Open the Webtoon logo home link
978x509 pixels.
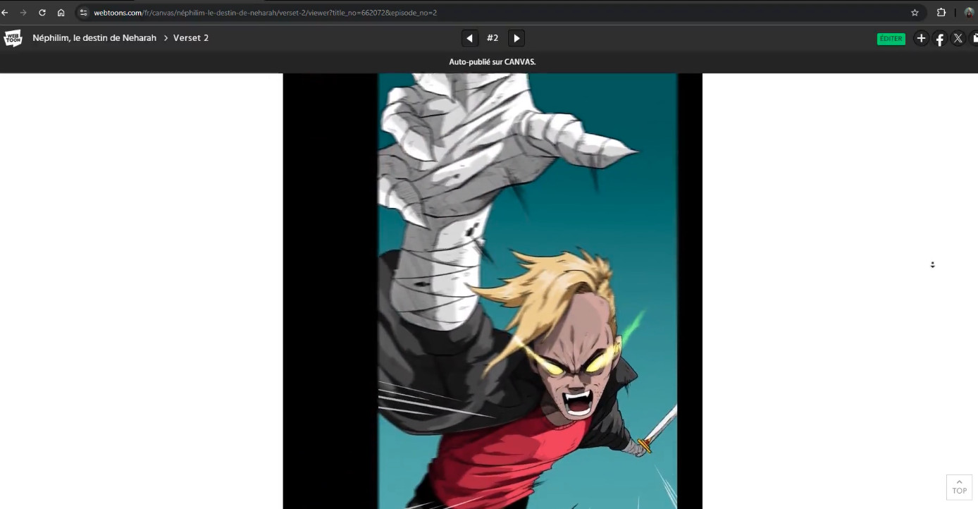(13, 38)
